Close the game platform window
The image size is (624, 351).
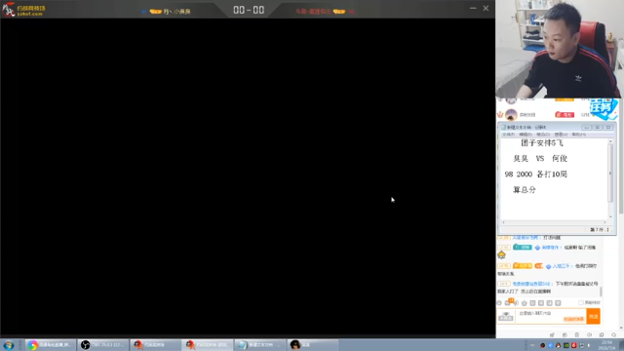click(x=486, y=9)
